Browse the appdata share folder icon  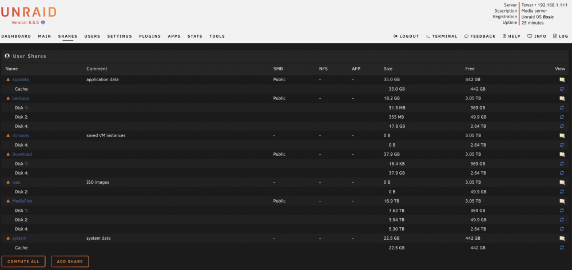pyautogui.click(x=562, y=80)
